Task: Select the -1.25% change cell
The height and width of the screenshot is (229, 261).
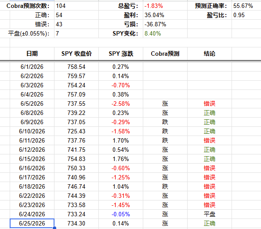Action: point(121,177)
